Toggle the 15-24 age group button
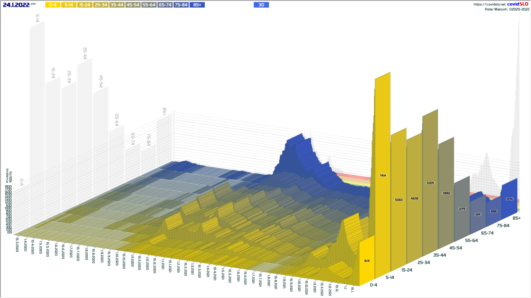Image resolution: width=531 pixels, height=298 pixels. [x=85, y=5]
